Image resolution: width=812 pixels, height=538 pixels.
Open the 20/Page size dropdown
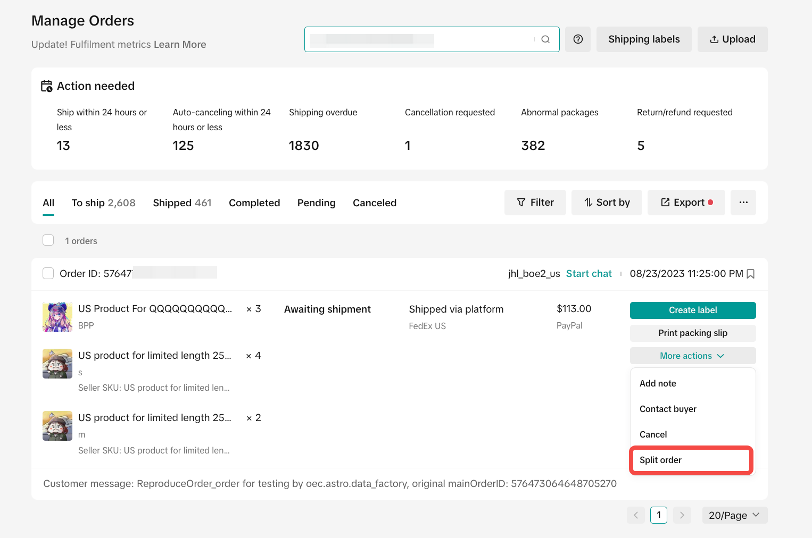click(734, 515)
